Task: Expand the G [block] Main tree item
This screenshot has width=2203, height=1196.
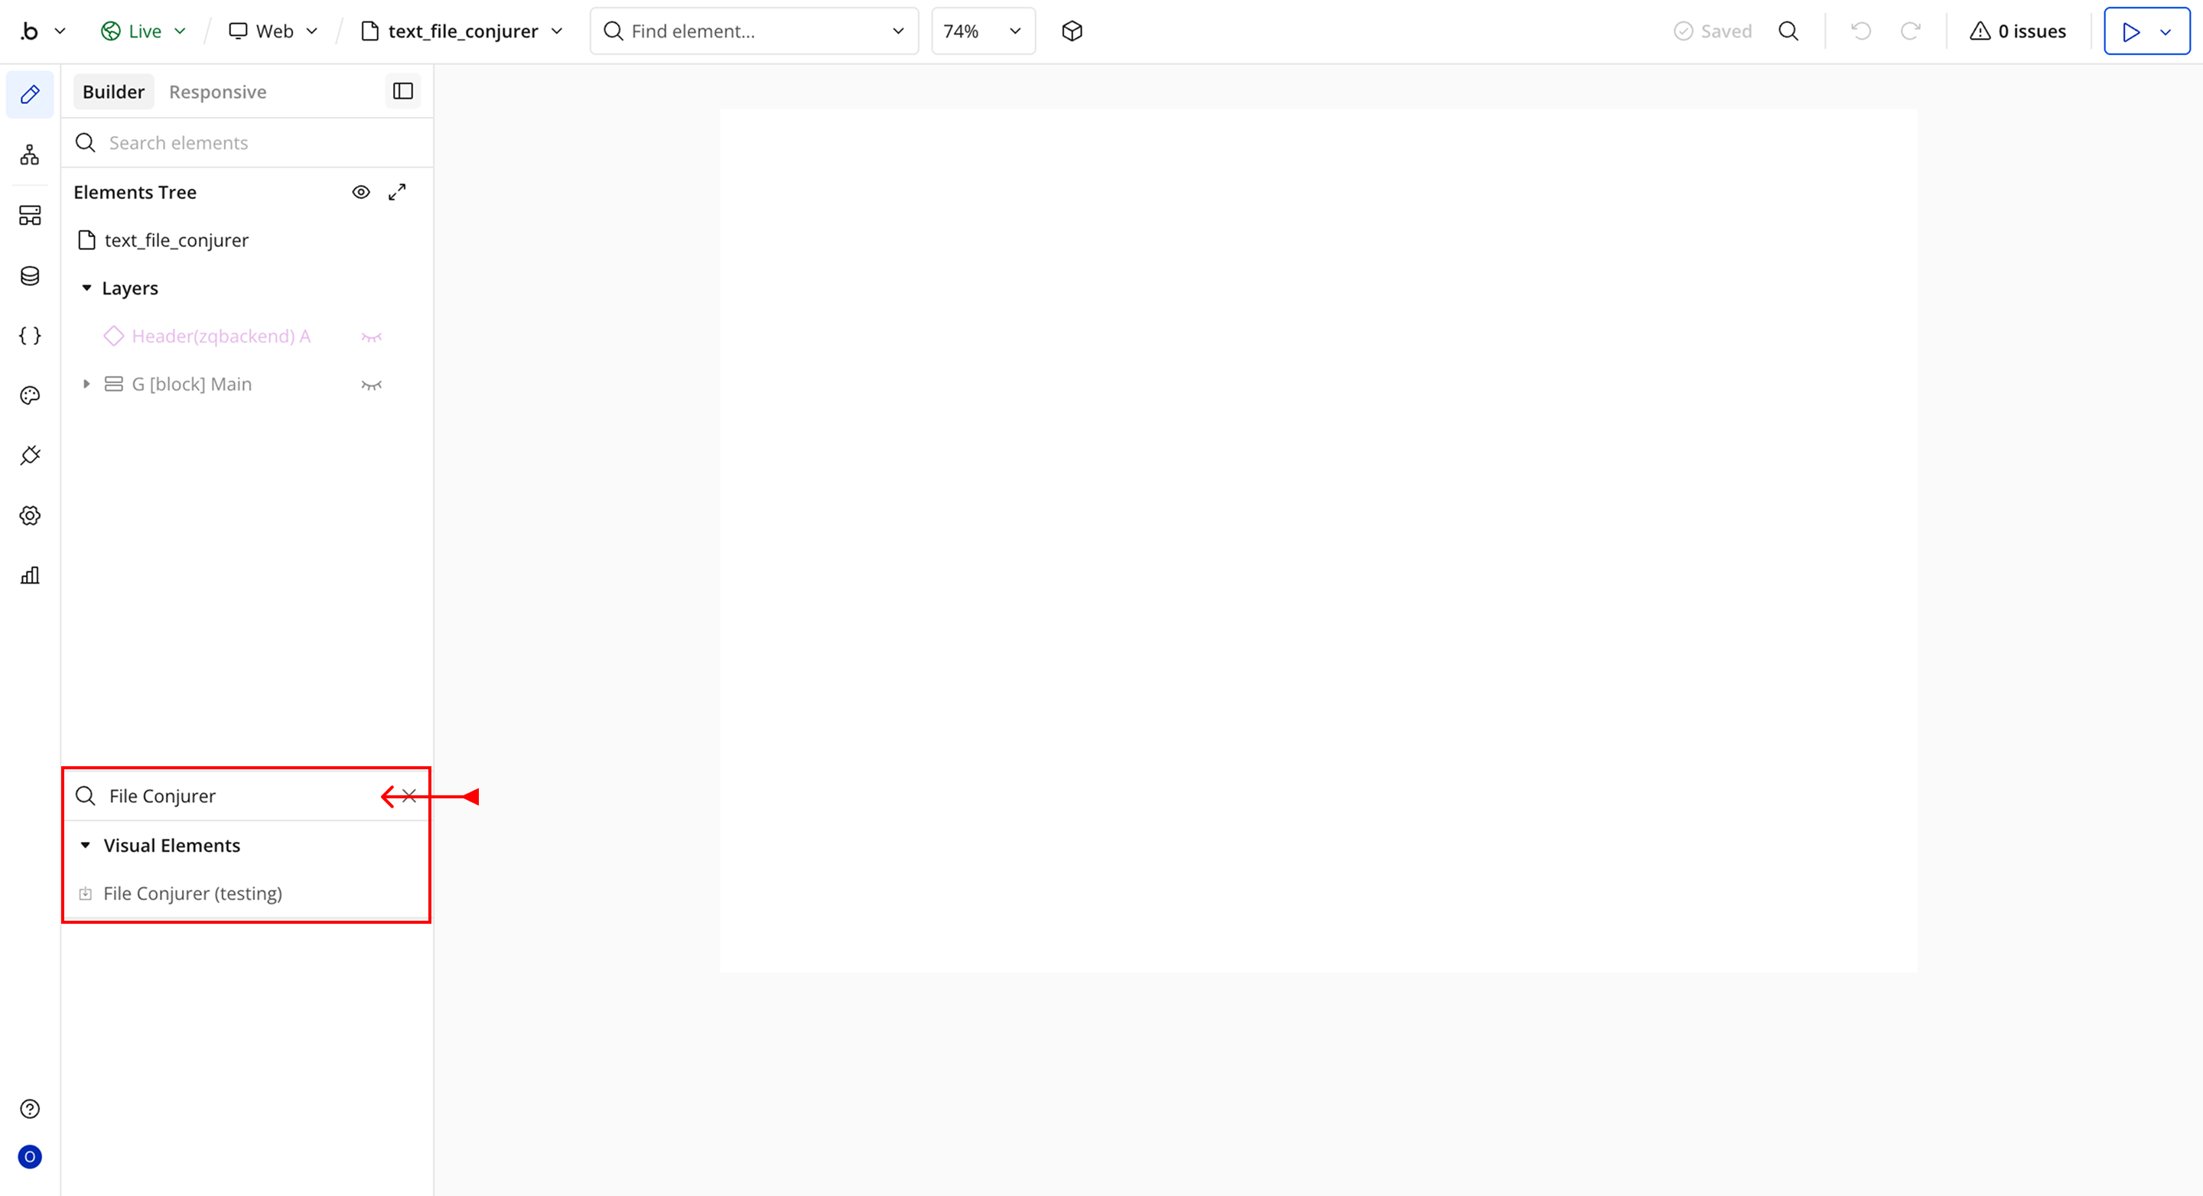Action: pyautogui.click(x=86, y=385)
